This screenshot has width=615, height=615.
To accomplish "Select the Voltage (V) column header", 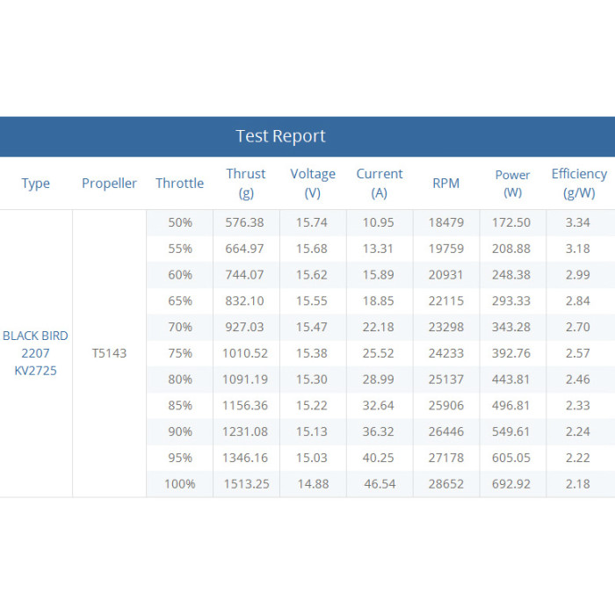I will [313, 183].
